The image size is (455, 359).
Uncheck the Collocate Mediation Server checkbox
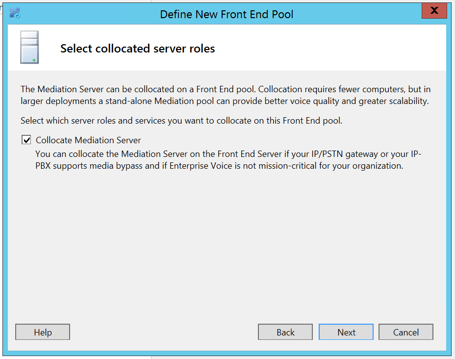[26, 140]
